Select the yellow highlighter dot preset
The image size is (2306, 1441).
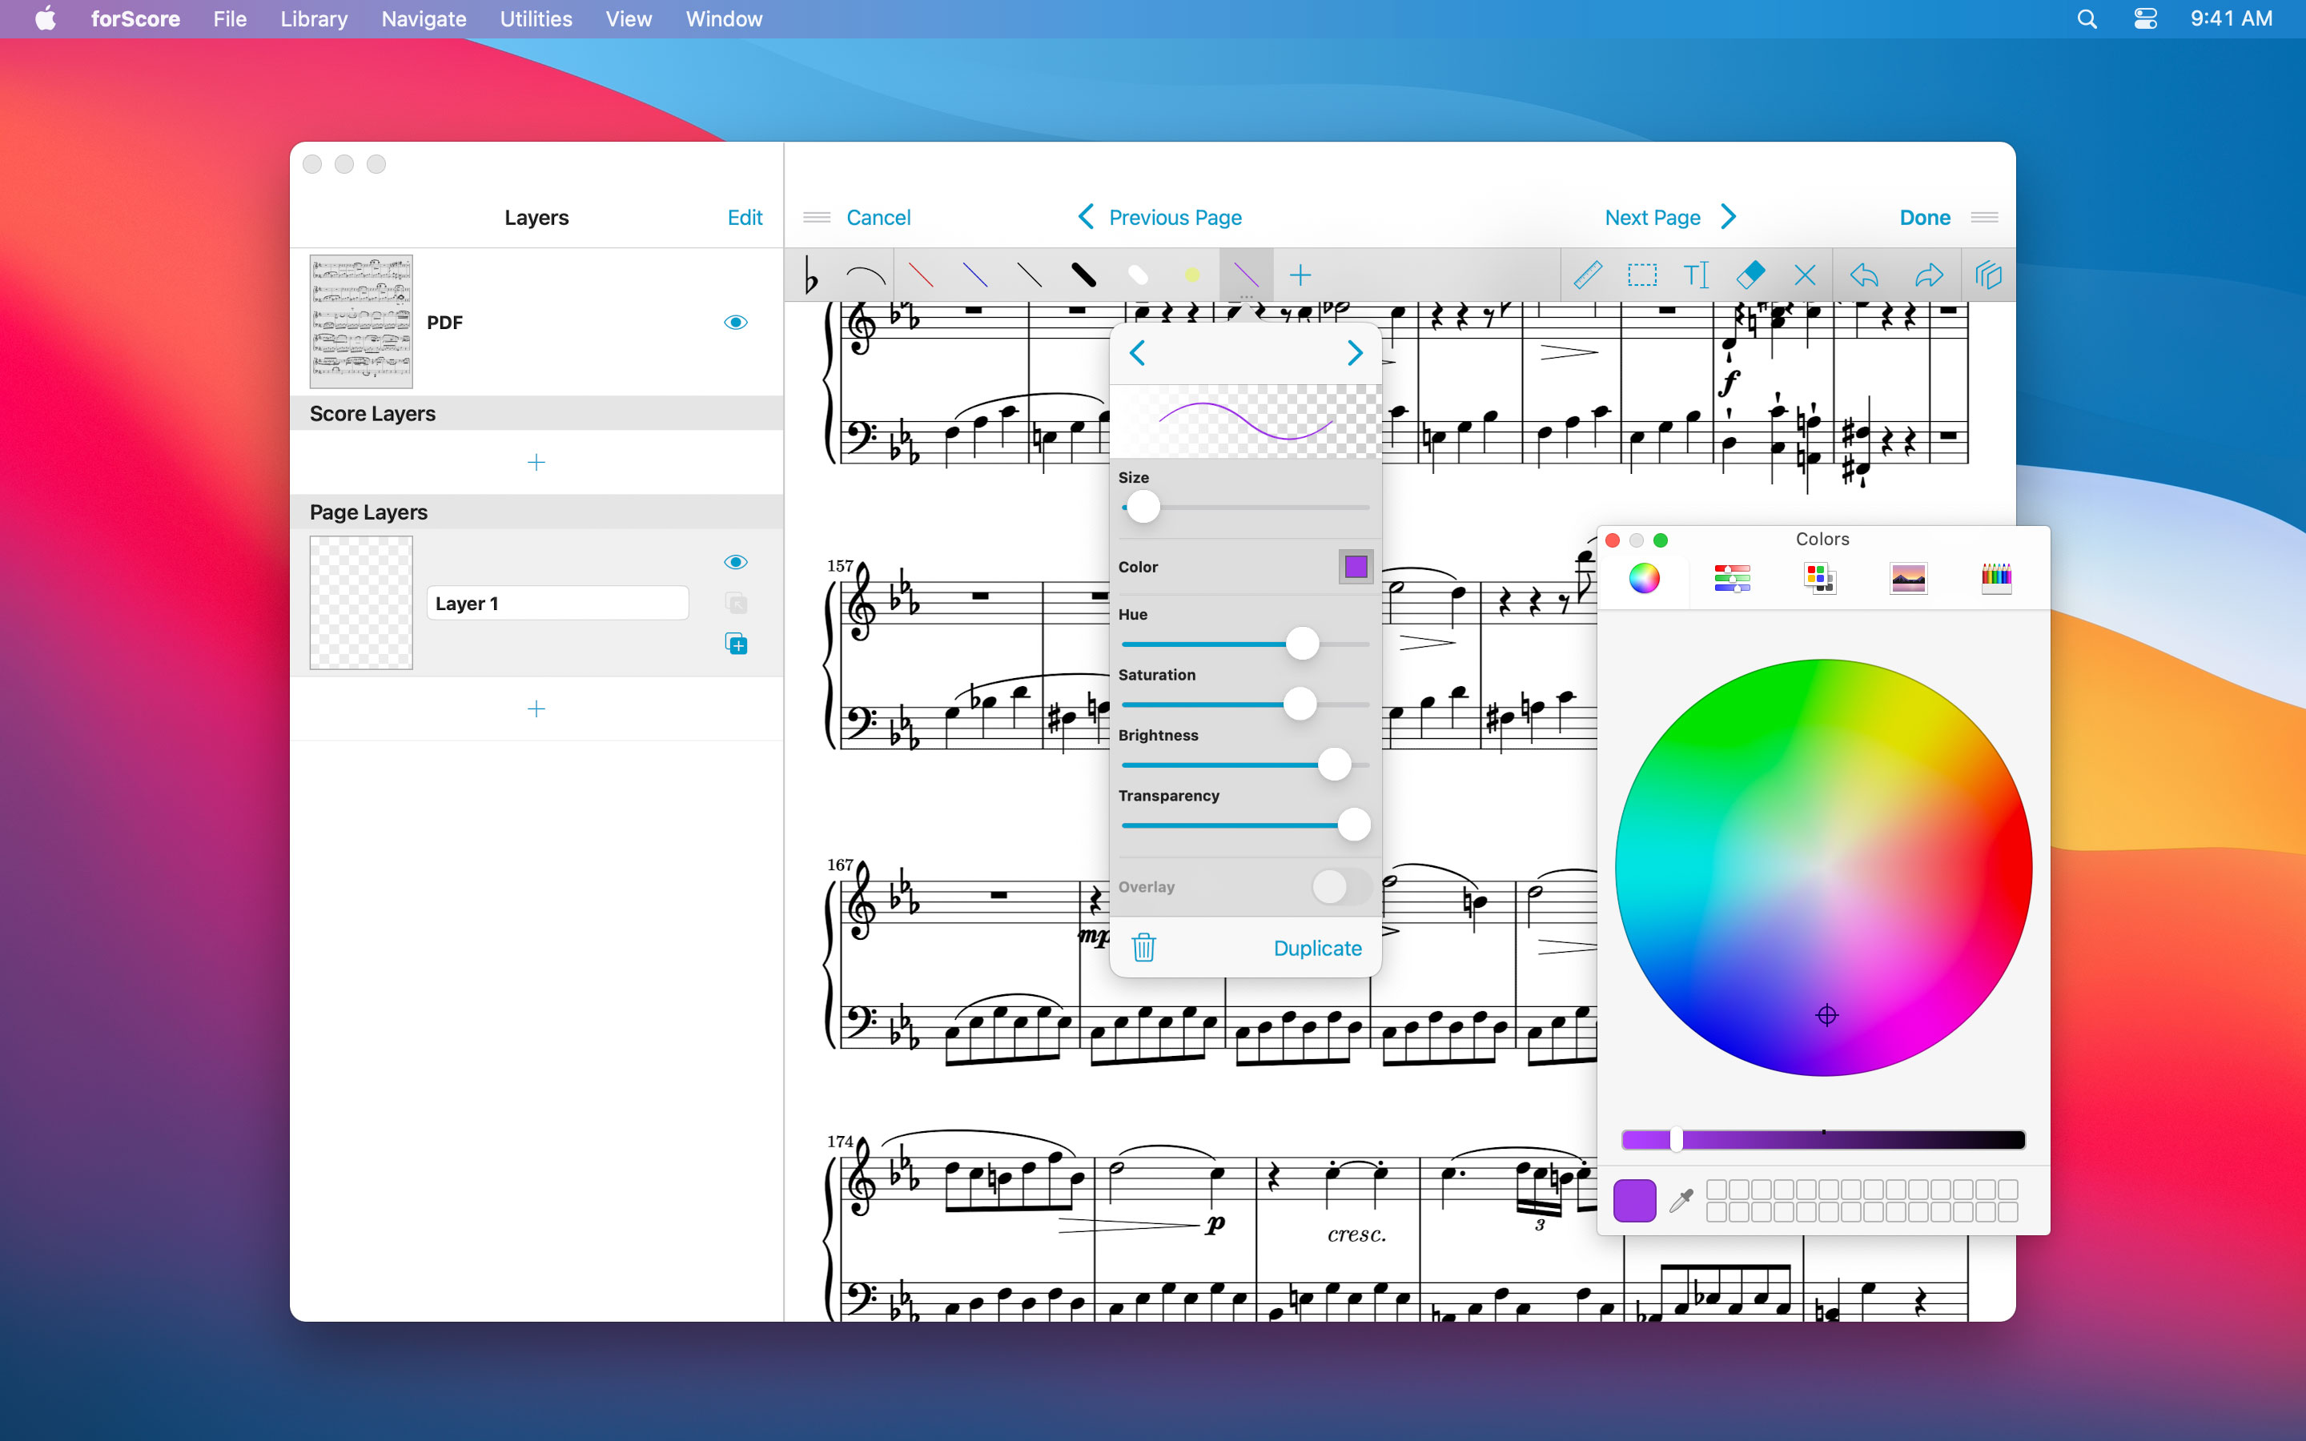[1192, 275]
